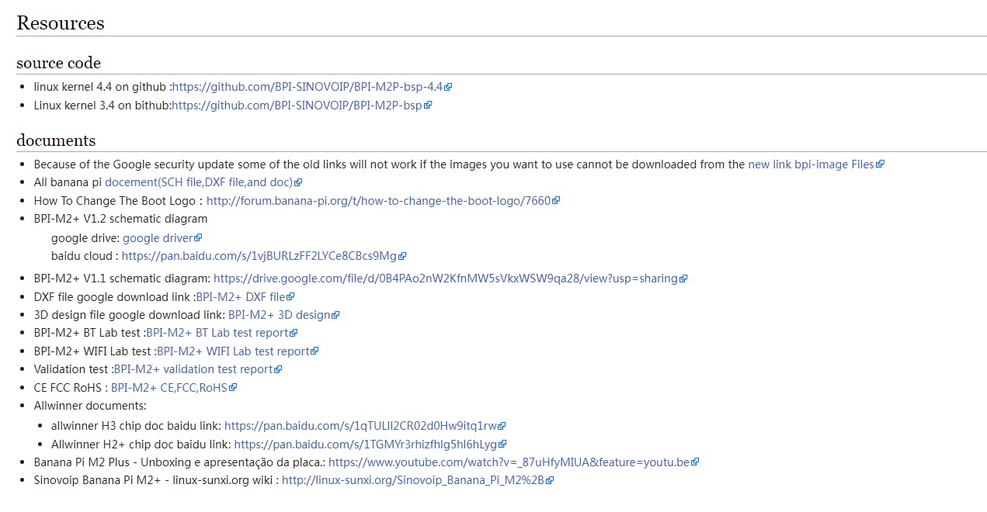The width and height of the screenshot is (987, 512).
Task: Open the YouTube unboxing video link
Action: tap(509, 462)
